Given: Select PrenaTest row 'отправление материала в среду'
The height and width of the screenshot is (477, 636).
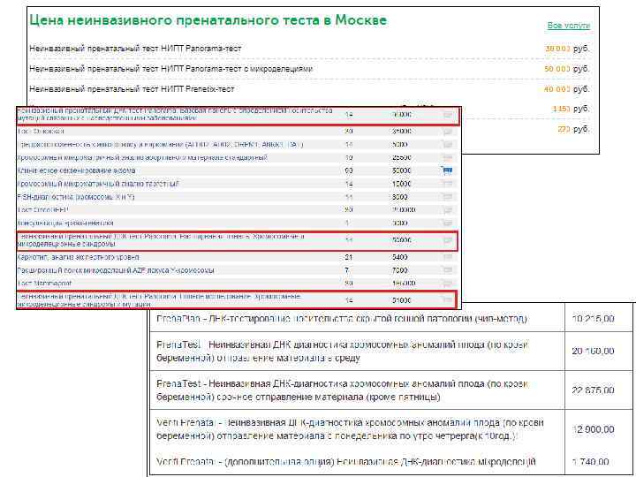Looking at the screenshot, I should pyautogui.click(x=391, y=352).
